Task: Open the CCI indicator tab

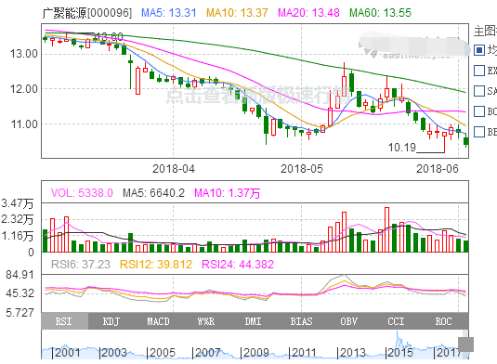Action: 396,321
